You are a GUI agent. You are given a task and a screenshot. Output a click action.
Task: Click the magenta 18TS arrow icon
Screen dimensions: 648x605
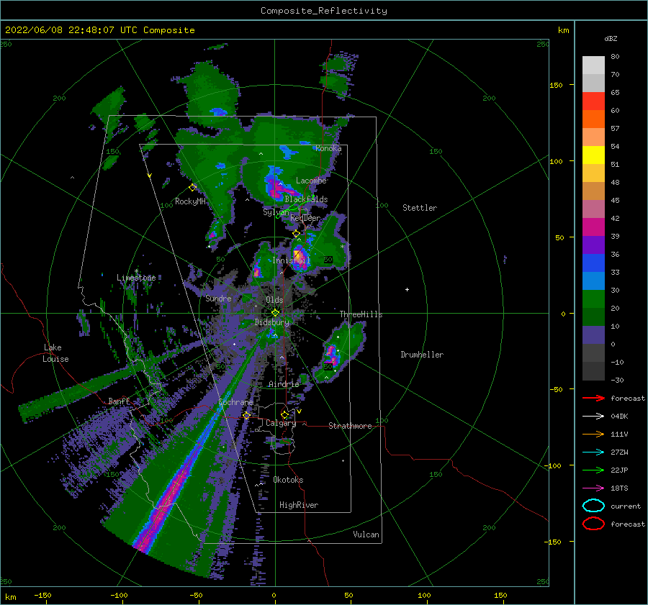593,488
